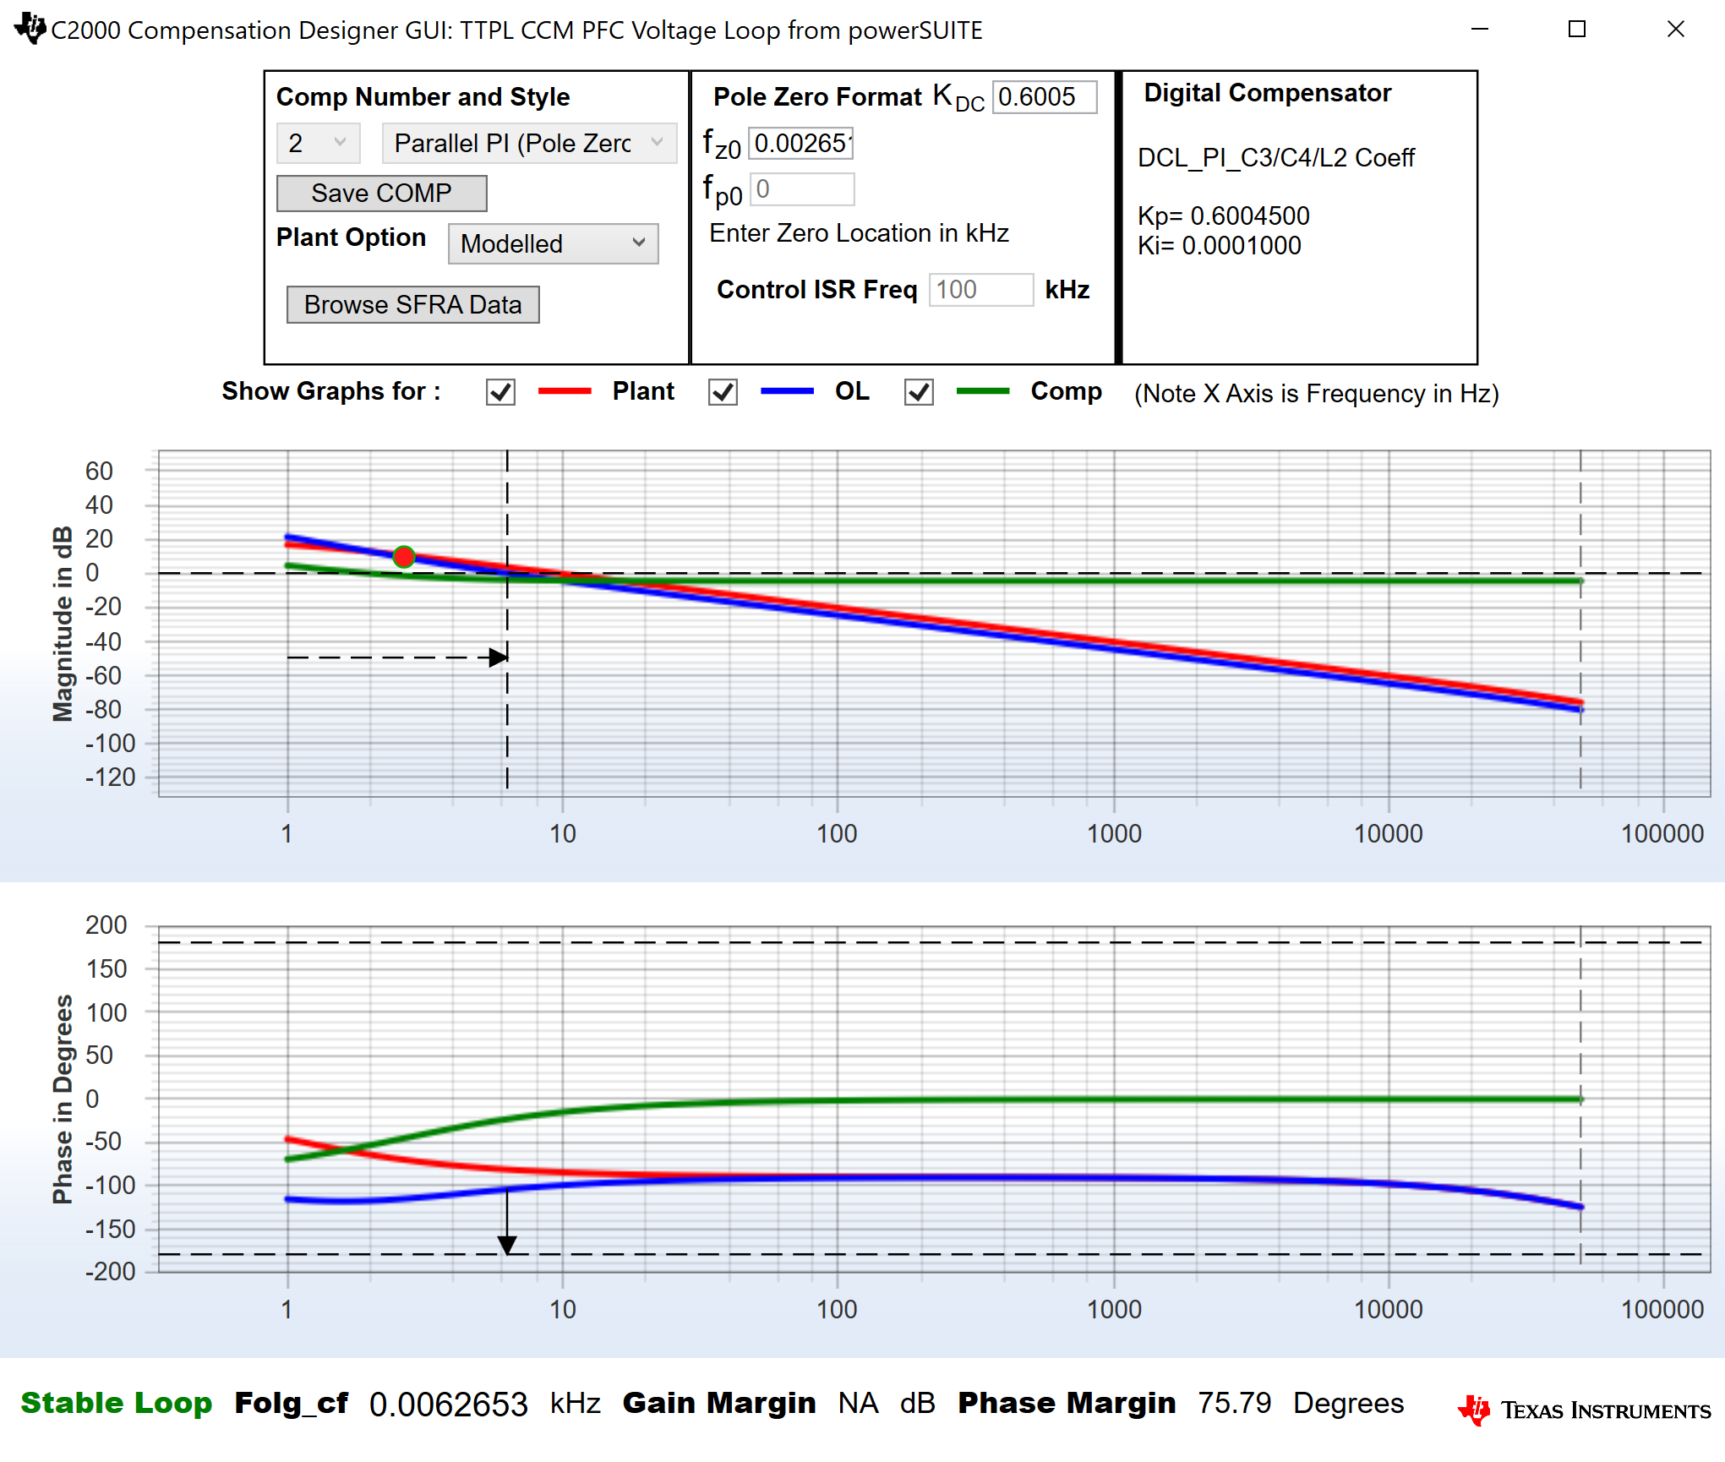Click the KDC value input field
Screen dimensions: 1725x1462
pos(1045,97)
